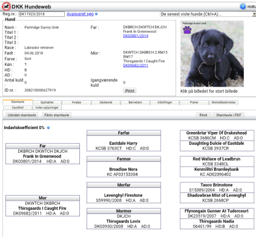
Task: Select Tasco Brimstone entry
Action: coord(217,185)
